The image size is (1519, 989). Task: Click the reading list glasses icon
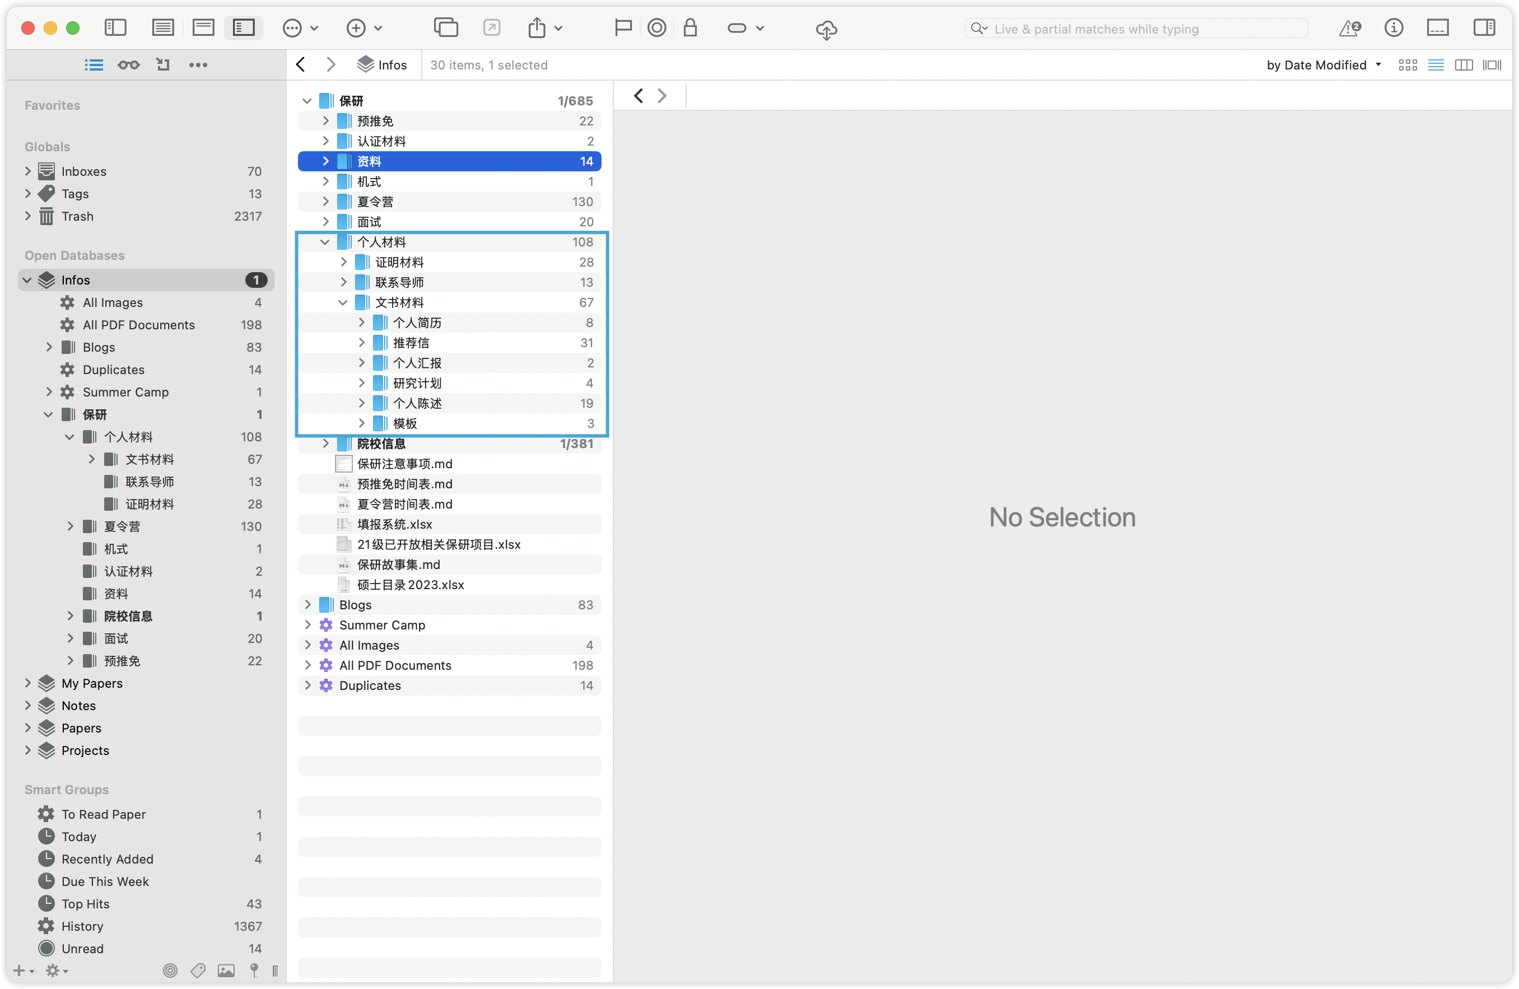click(128, 64)
